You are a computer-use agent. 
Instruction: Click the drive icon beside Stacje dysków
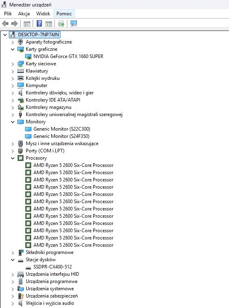click(x=21, y=260)
